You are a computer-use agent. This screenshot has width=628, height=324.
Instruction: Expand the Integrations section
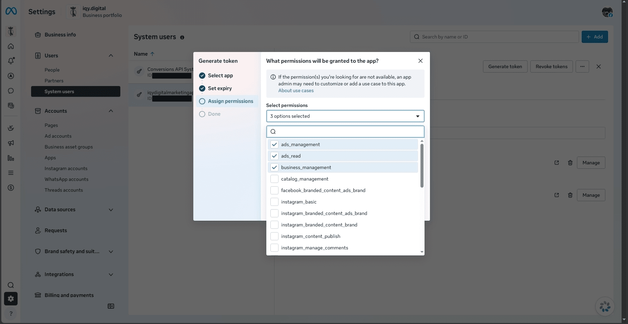pos(111,274)
